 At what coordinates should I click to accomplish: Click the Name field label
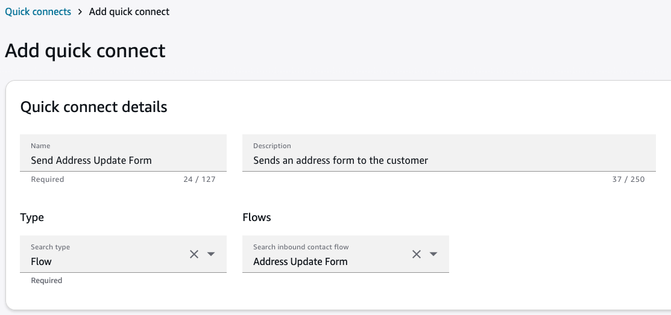click(40, 146)
